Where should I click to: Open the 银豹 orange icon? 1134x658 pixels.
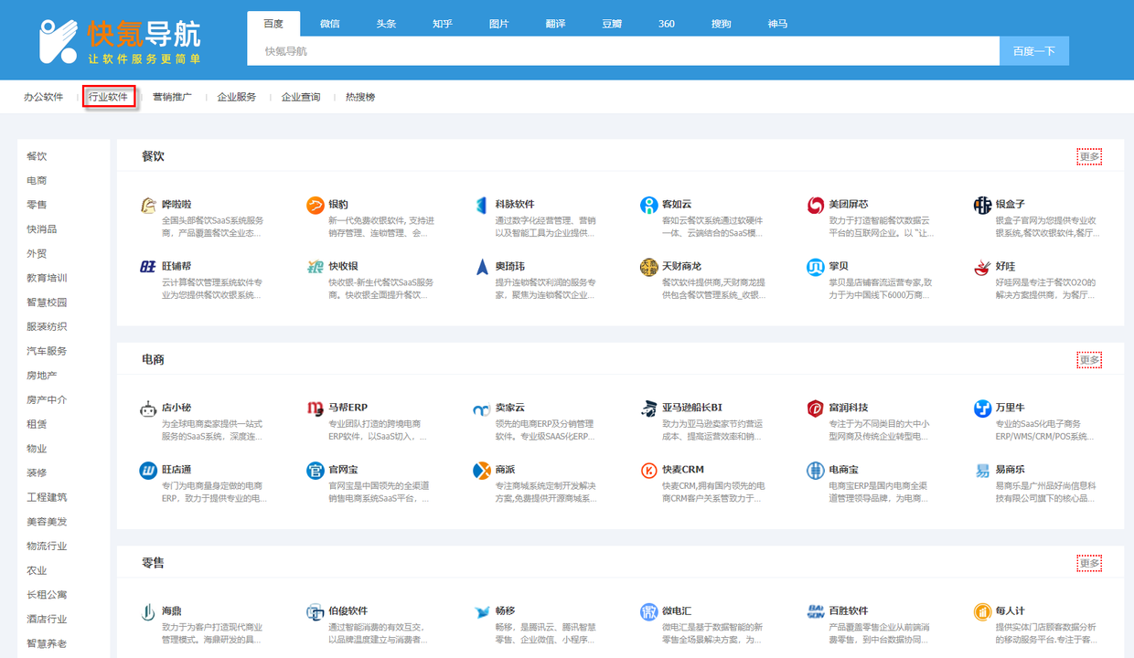[315, 206]
